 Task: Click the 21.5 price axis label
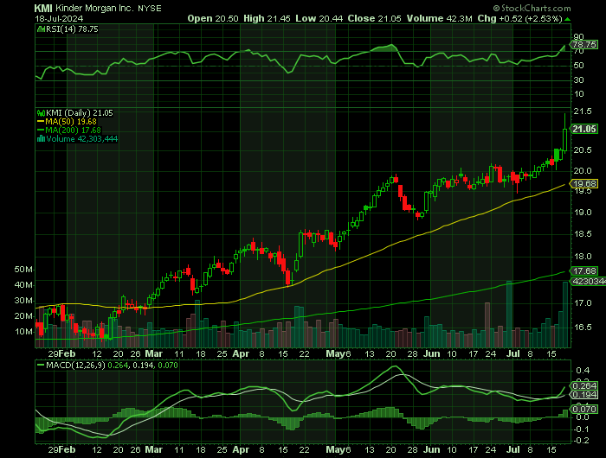pyautogui.click(x=583, y=111)
